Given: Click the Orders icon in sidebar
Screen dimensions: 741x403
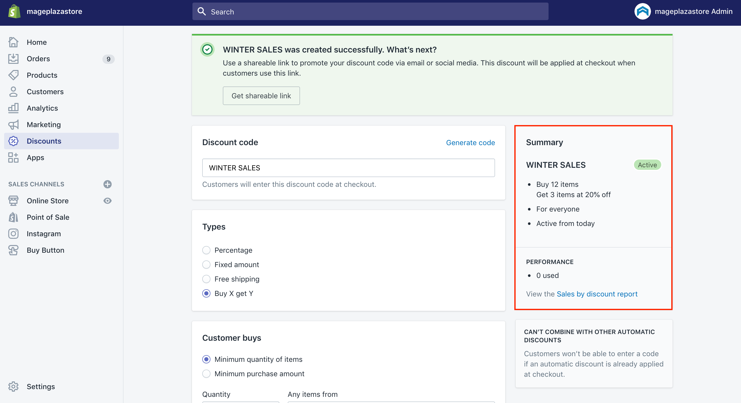Looking at the screenshot, I should point(13,58).
